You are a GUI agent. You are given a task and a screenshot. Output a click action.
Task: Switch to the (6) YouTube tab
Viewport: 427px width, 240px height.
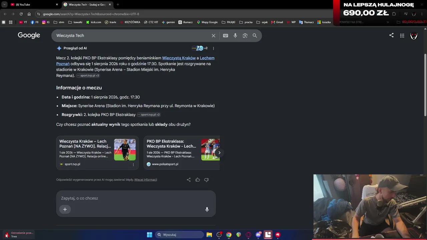point(33,5)
